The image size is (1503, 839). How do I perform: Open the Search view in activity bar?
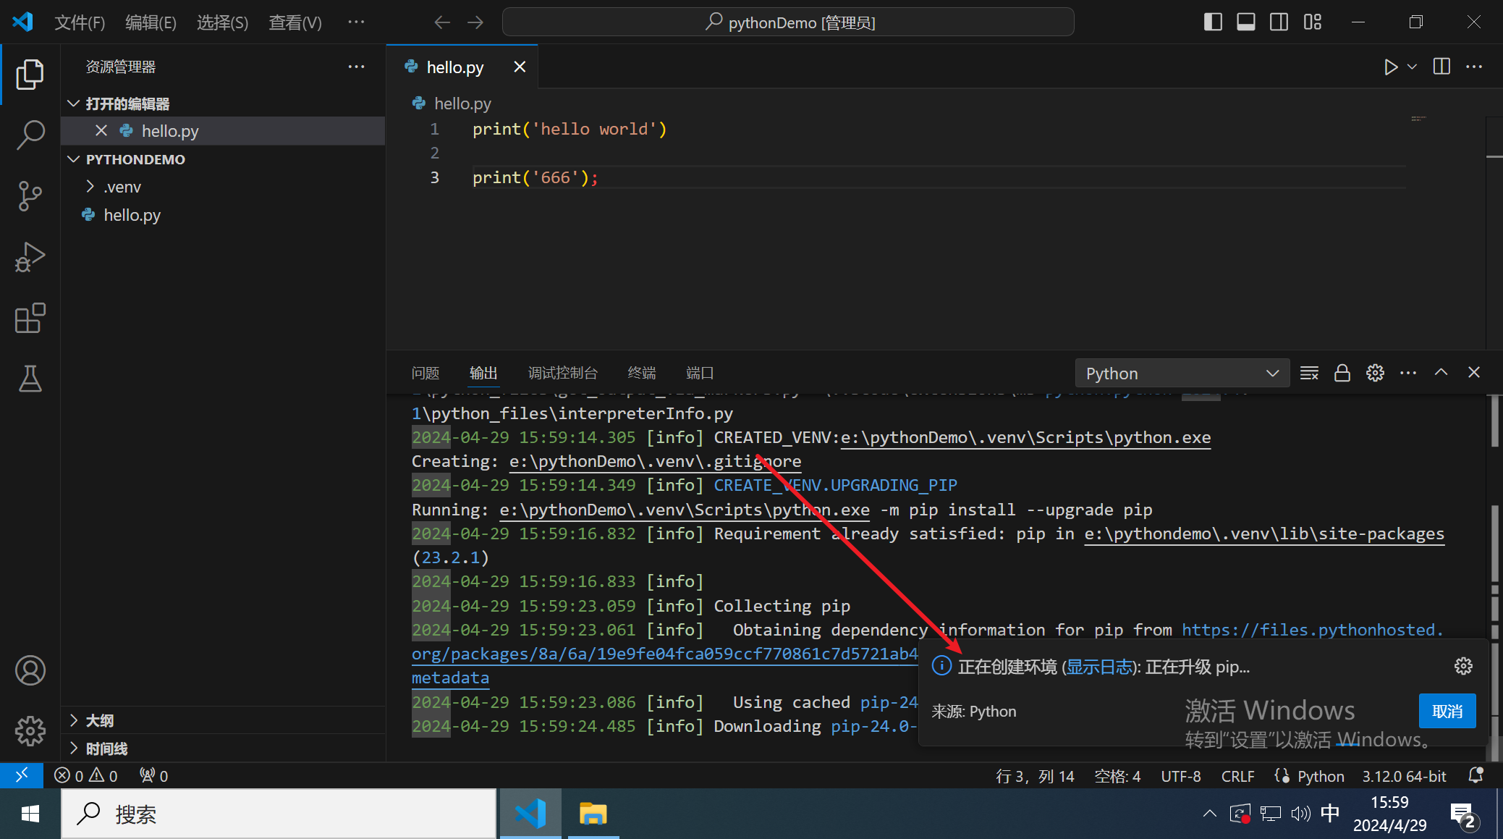tap(30, 135)
